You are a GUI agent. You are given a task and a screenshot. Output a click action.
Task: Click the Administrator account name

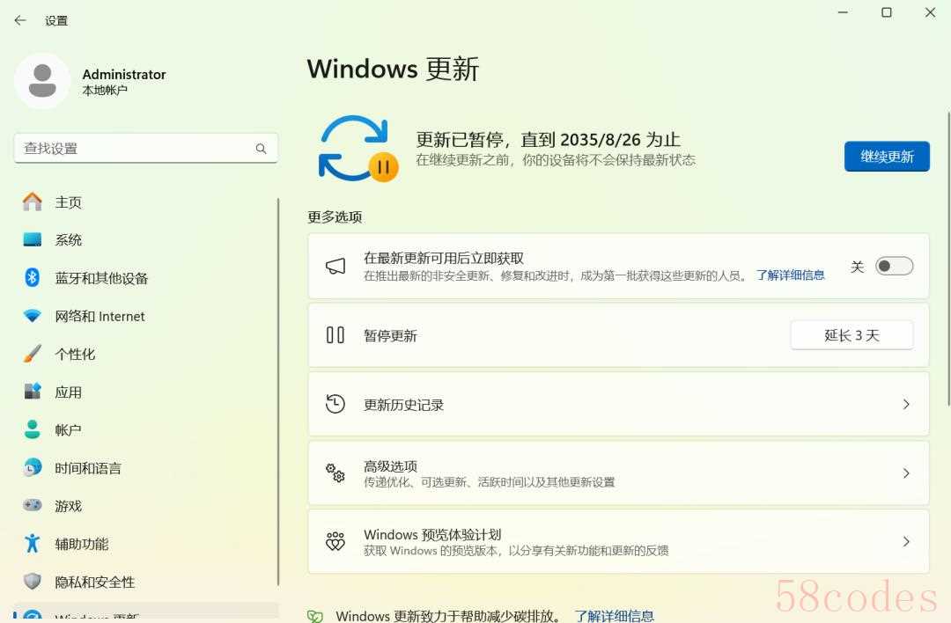[x=124, y=75]
